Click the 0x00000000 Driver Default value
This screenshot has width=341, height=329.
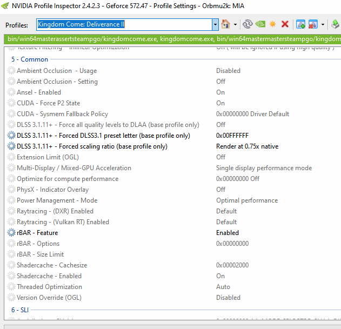click(252, 114)
